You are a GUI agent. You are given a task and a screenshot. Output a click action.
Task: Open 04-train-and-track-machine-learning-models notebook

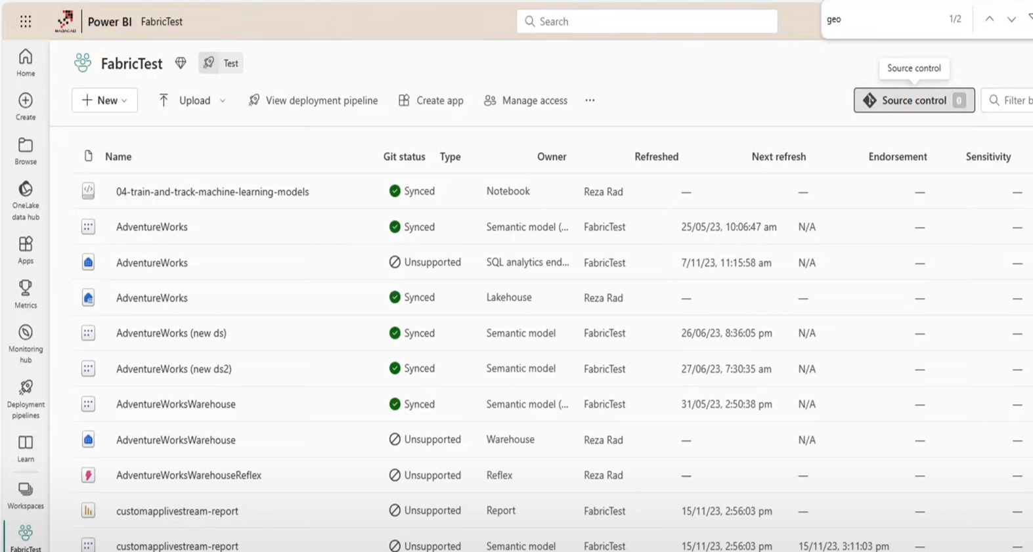point(212,192)
